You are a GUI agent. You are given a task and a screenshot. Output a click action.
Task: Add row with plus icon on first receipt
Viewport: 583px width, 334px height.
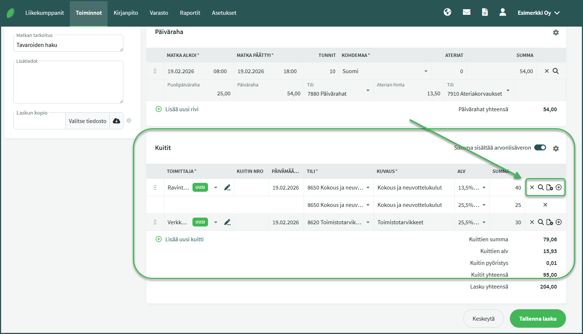click(x=559, y=187)
